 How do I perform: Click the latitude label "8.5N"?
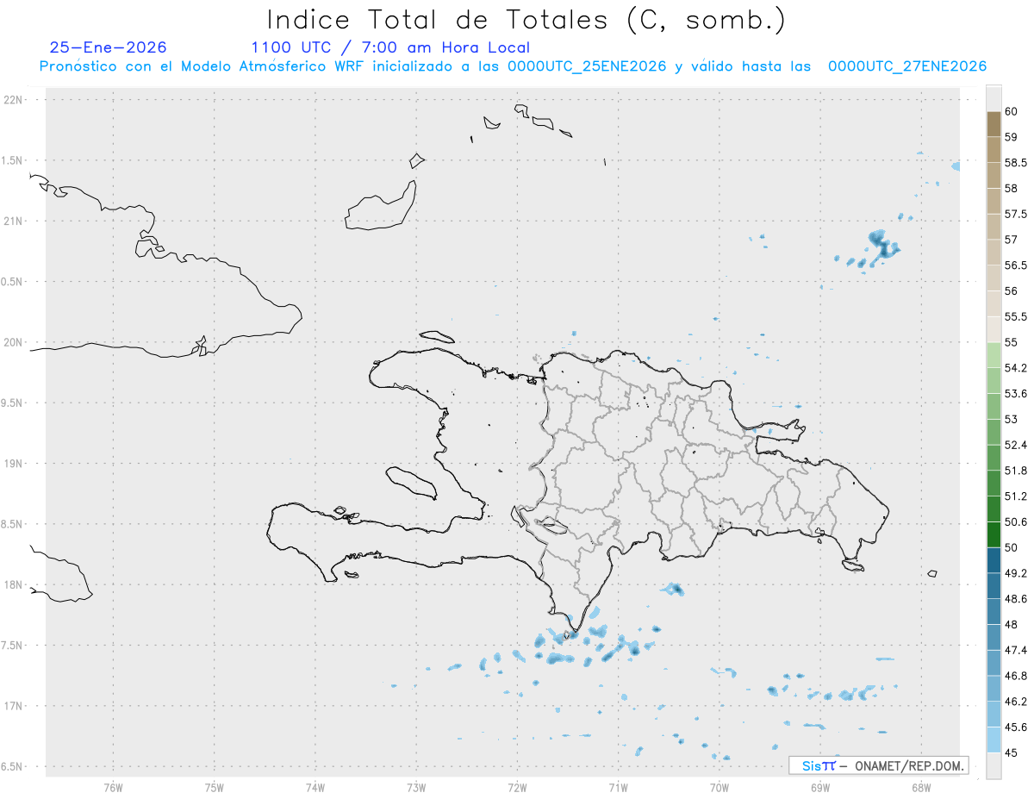click(x=11, y=524)
